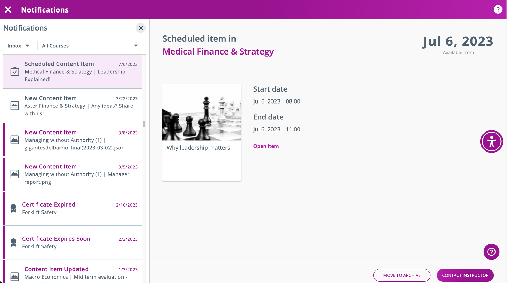Open the All Courses filter dropdown
Image resolution: width=507 pixels, height=283 pixels.
(90, 46)
